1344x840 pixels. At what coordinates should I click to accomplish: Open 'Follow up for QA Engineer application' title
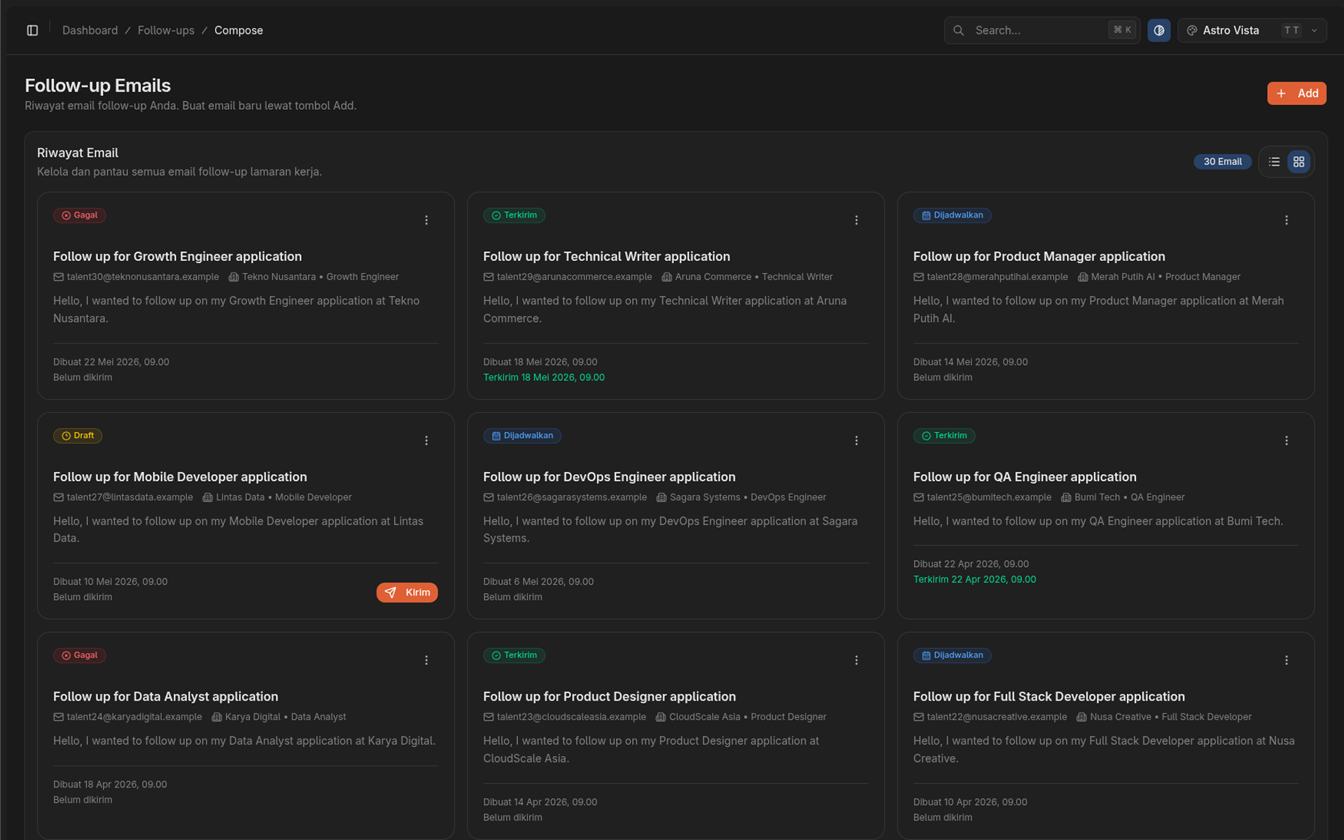pyautogui.click(x=1025, y=477)
